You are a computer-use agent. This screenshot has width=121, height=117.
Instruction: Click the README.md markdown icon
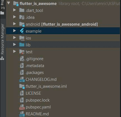point(22,114)
